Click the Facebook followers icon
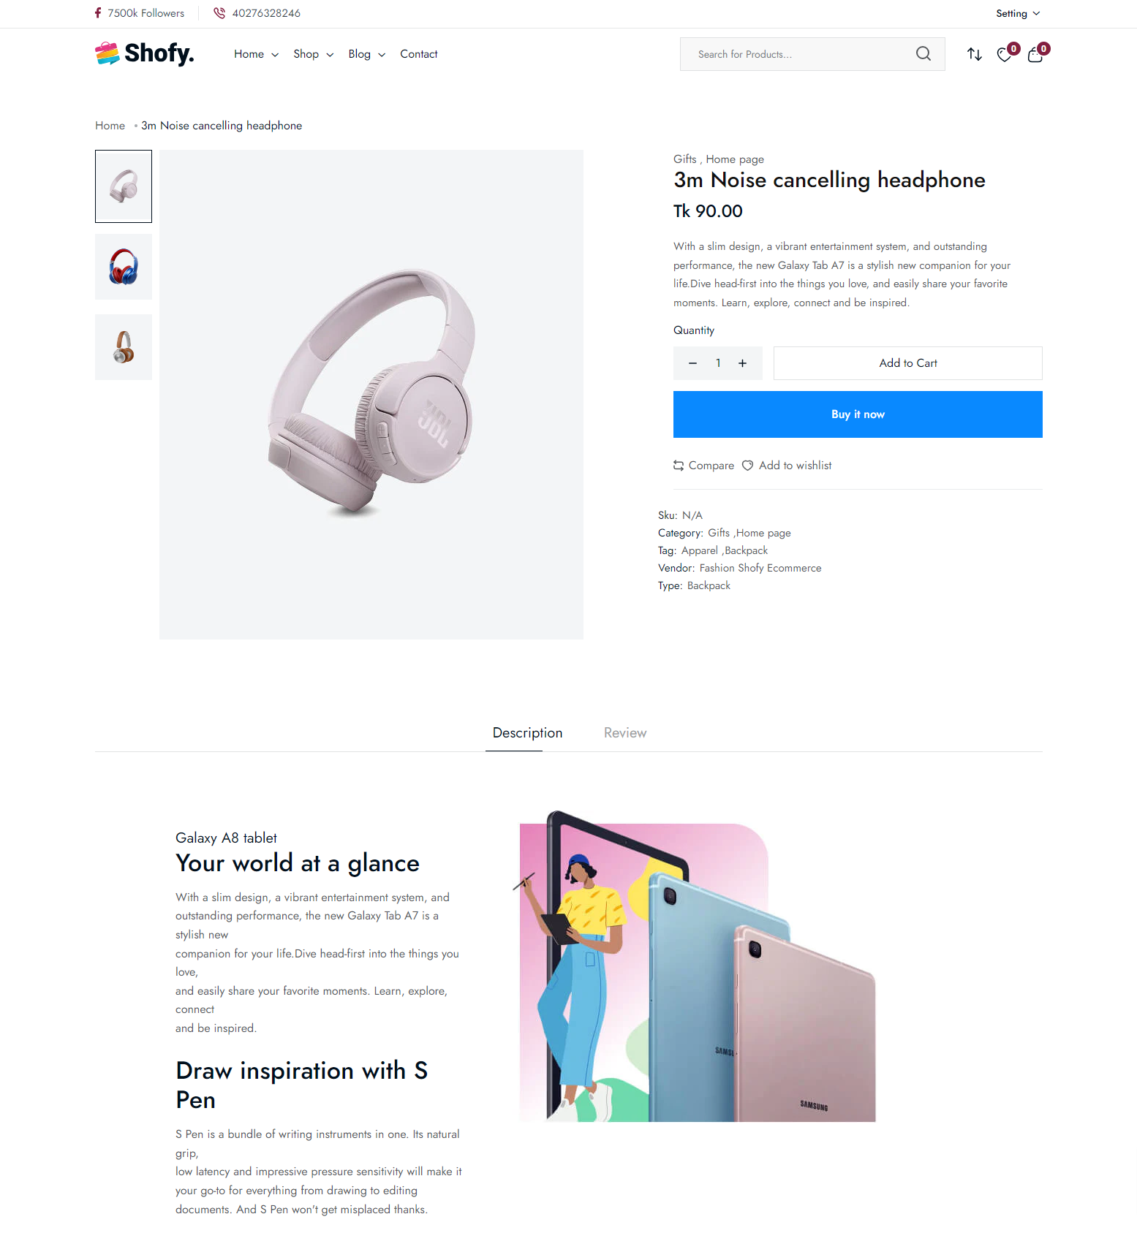This screenshot has height=1233, width=1137. tap(98, 13)
